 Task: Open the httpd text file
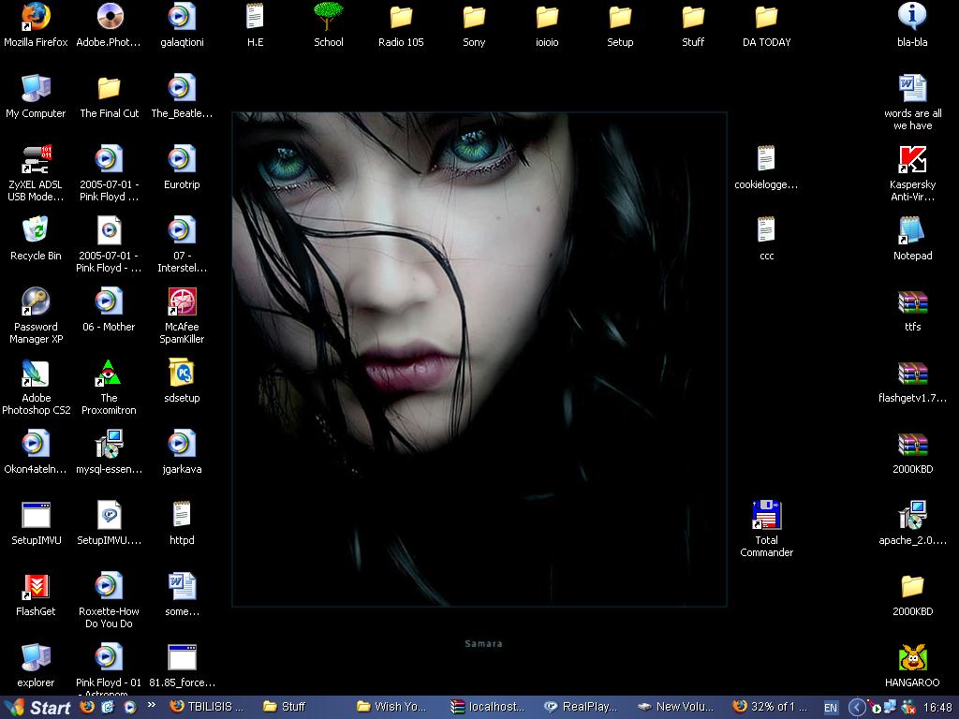click(x=182, y=515)
